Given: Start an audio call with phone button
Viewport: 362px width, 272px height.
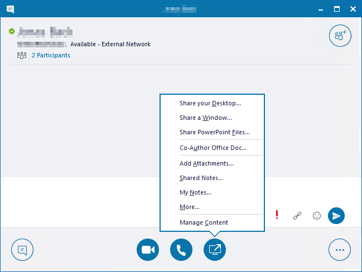Looking at the screenshot, I should (181, 250).
